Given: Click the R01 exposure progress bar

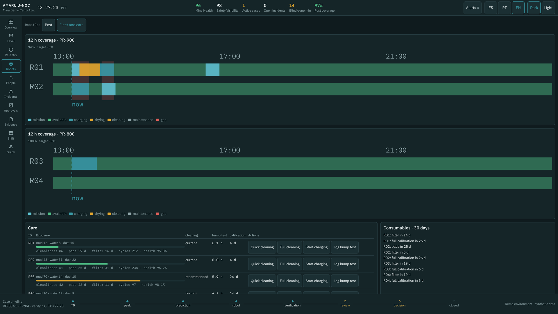Looking at the screenshot, I should click(110, 247).
